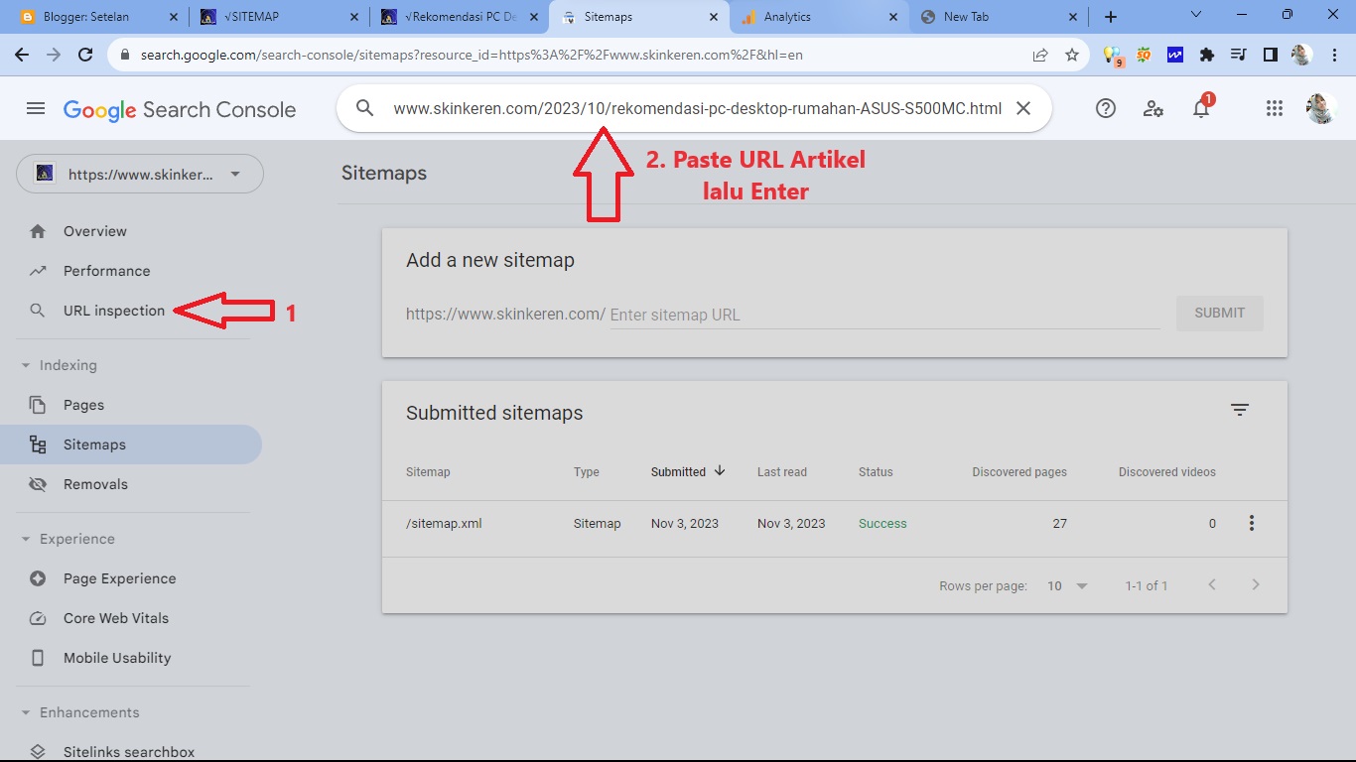Share this page via address bar icon

tap(1040, 56)
